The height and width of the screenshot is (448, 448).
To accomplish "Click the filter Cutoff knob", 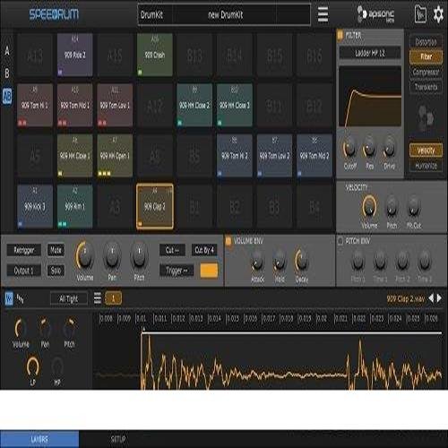I will (349, 149).
